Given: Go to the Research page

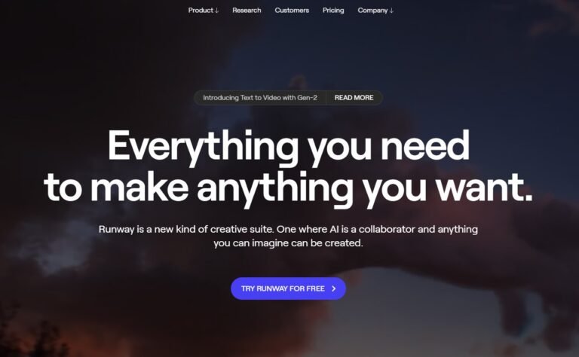Looking at the screenshot, I should (x=247, y=11).
